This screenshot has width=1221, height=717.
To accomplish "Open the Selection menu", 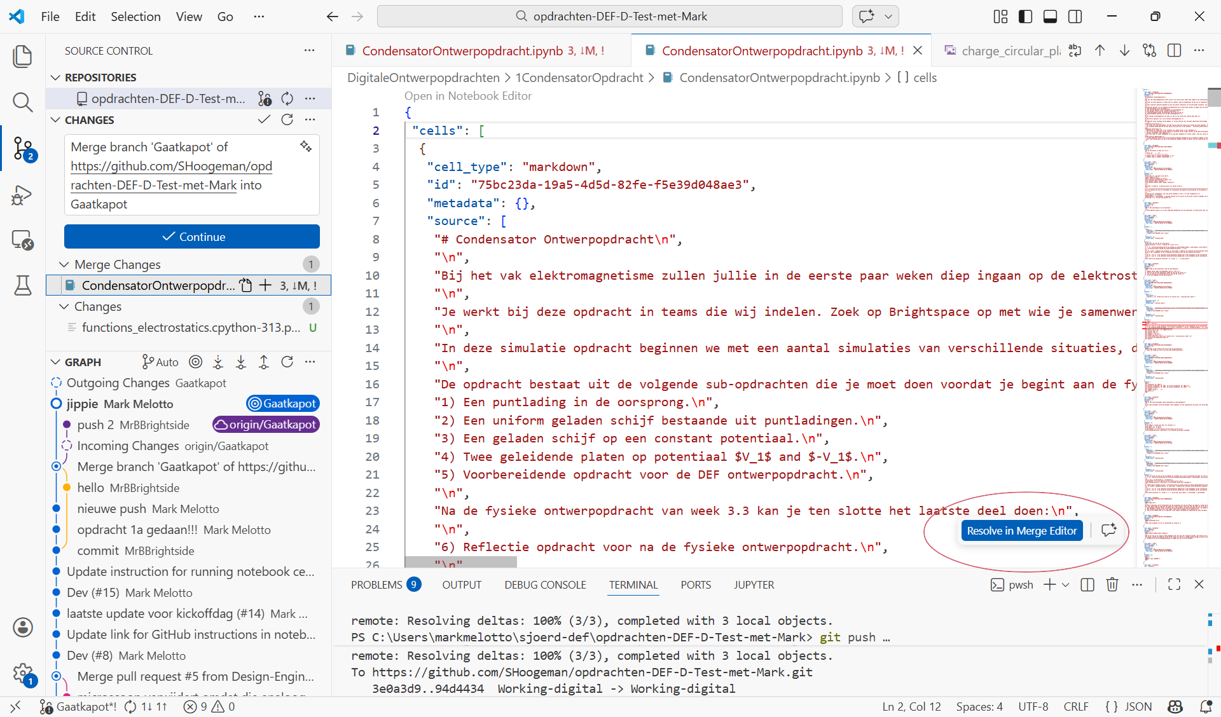I will click(x=135, y=17).
